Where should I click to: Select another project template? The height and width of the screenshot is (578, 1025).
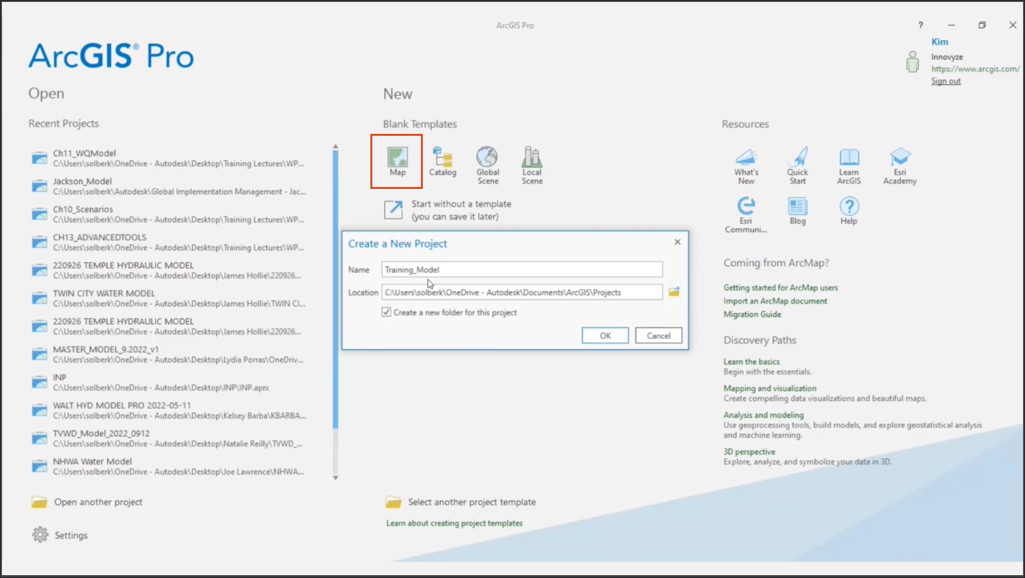(x=461, y=502)
